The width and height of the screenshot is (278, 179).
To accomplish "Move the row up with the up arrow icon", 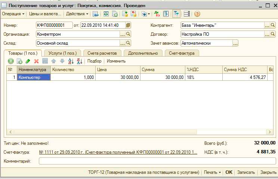I will coord(53,61).
